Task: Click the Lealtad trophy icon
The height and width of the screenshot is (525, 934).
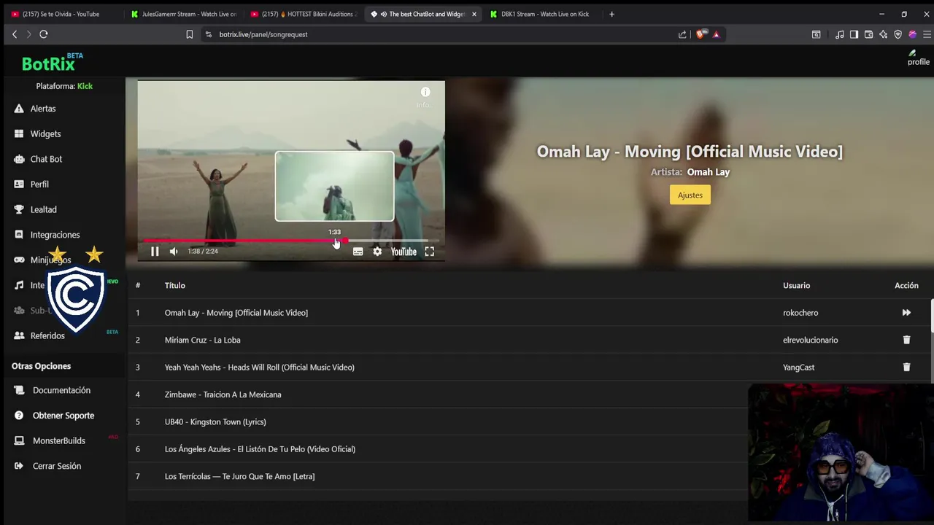Action: 19,209
